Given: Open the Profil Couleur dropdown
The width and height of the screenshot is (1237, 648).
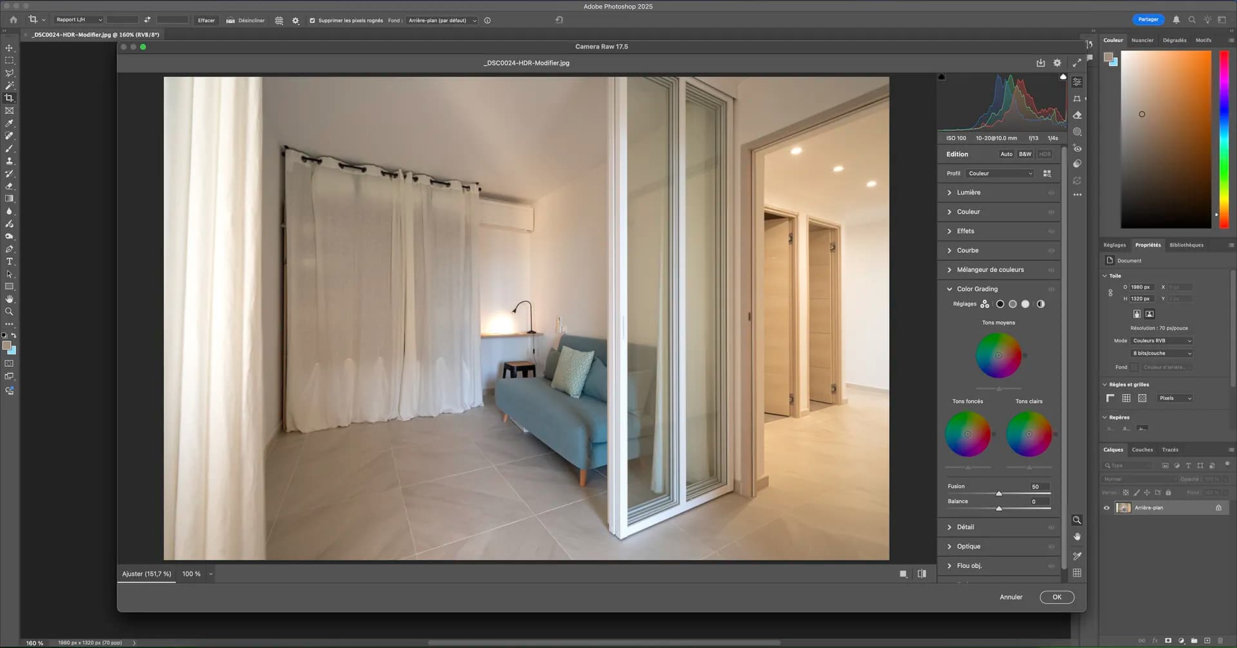Looking at the screenshot, I should point(1000,174).
